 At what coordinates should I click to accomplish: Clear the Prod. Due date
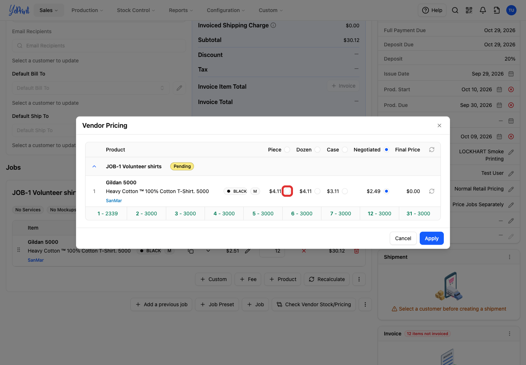(511, 105)
